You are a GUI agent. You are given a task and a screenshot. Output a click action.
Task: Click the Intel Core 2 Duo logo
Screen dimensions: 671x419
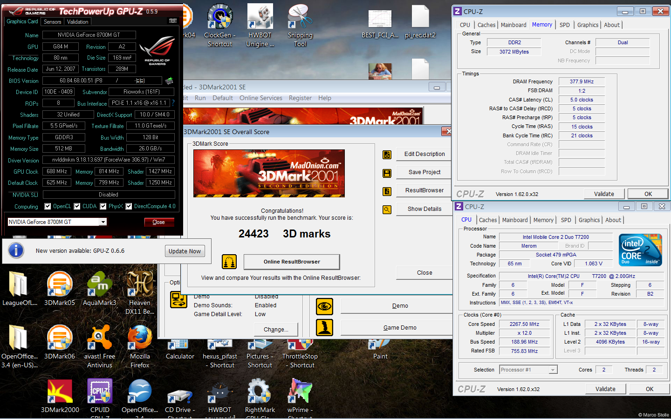pyautogui.click(x=640, y=250)
